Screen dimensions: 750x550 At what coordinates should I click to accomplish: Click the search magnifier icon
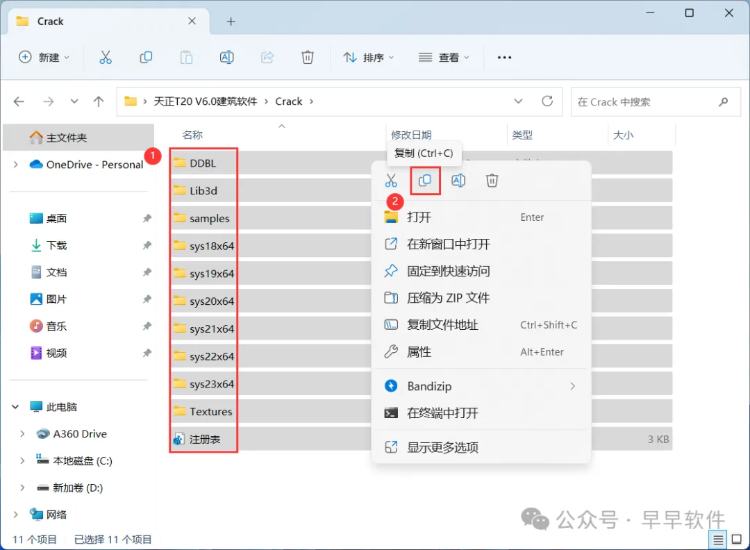[723, 101]
